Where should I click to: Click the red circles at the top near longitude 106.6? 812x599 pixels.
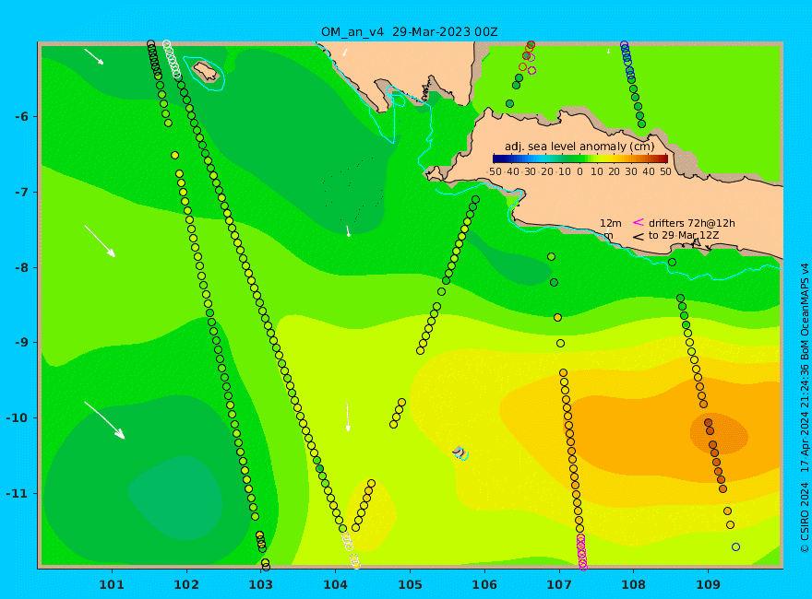527,54
